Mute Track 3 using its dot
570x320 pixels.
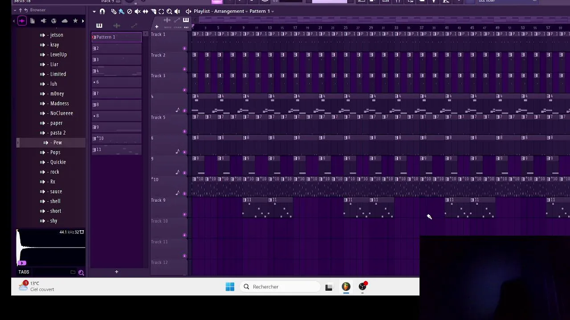point(184,90)
